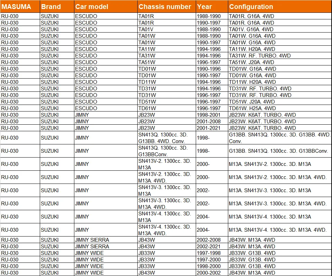Click chassis cell TA01V

point(167,29)
